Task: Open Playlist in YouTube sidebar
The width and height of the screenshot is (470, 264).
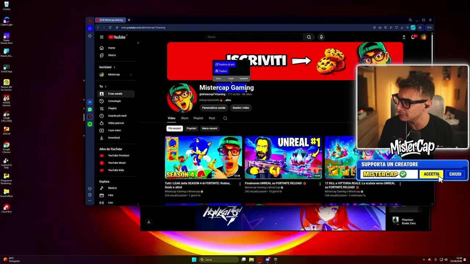Action: point(116,108)
